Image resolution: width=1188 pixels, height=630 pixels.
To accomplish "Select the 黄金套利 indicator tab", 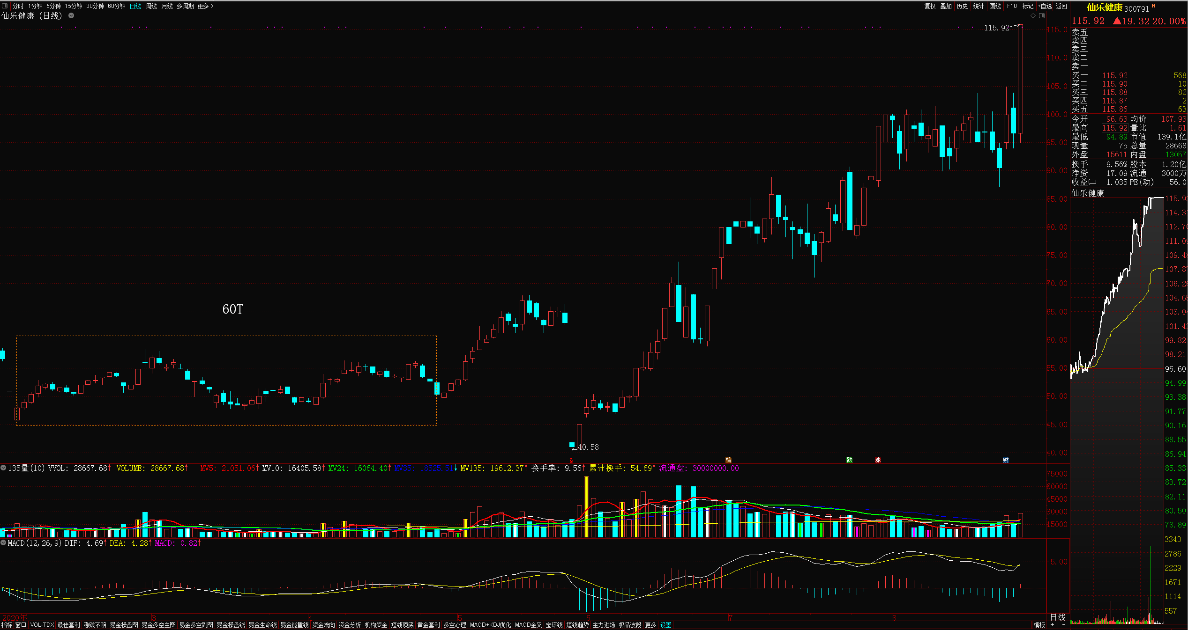I will 428,625.
